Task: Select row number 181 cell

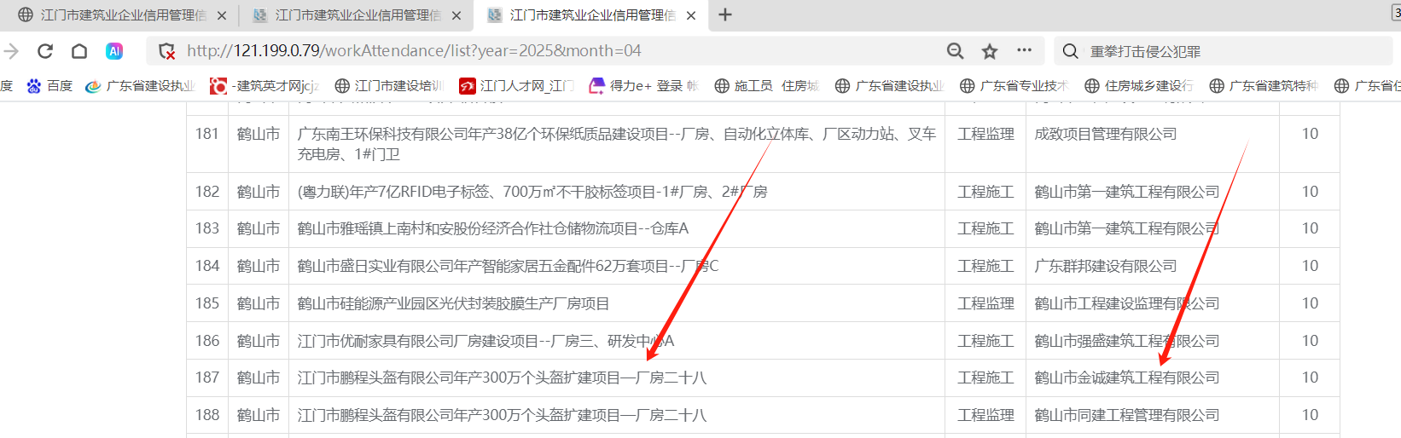Action: coord(207,143)
